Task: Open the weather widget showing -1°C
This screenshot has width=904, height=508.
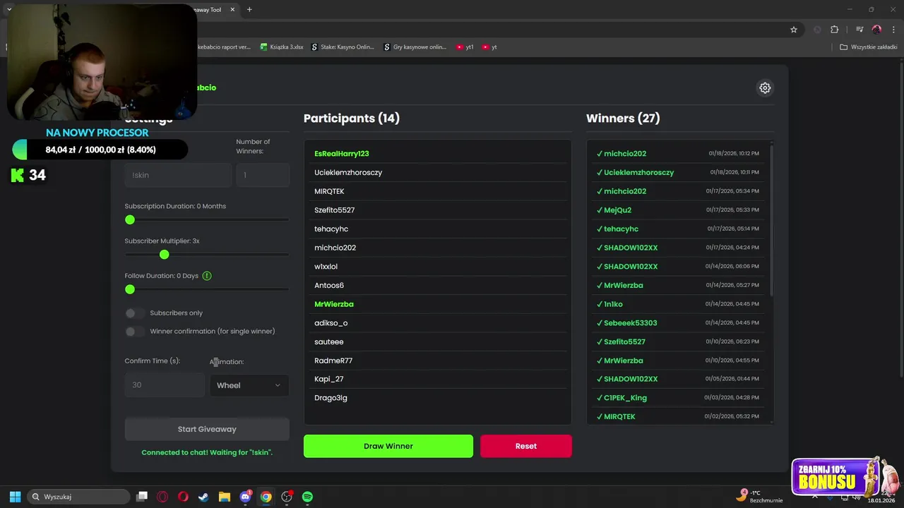Action: (x=759, y=496)
